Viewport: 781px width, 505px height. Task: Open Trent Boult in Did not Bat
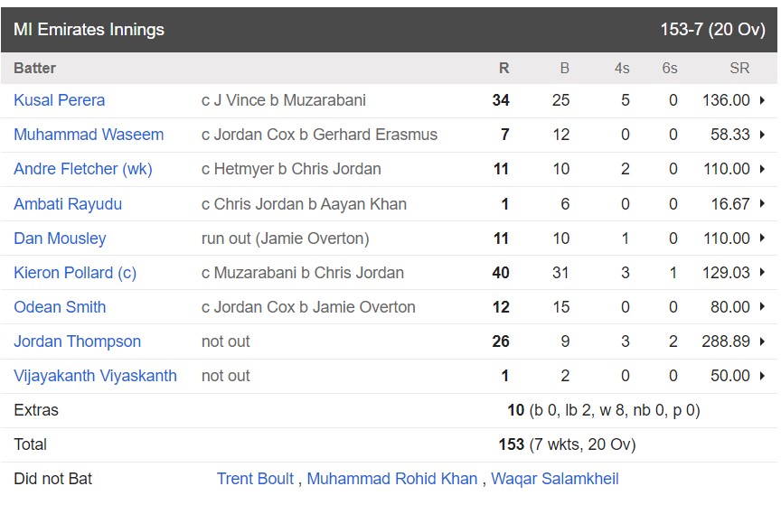(255, 479)
